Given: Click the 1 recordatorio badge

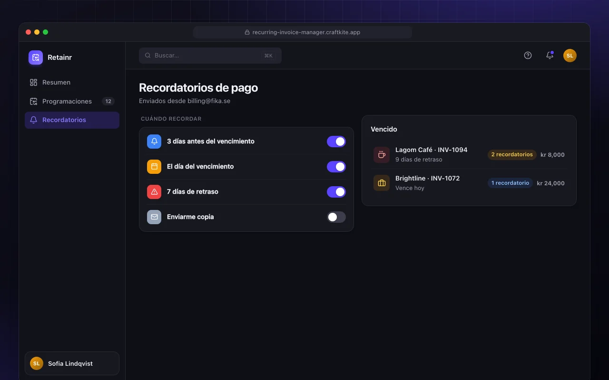Looking at the screenshot, I should coord(510,183).
